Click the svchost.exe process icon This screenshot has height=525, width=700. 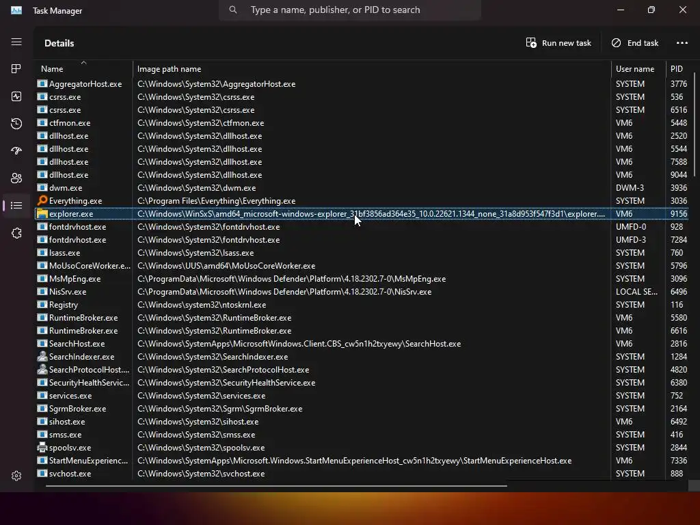coord(42,473)
